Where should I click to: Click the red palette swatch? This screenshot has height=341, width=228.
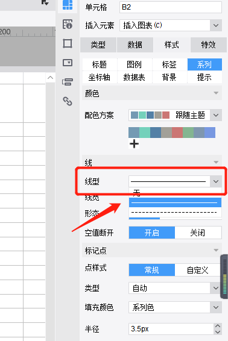click(177, 133)
